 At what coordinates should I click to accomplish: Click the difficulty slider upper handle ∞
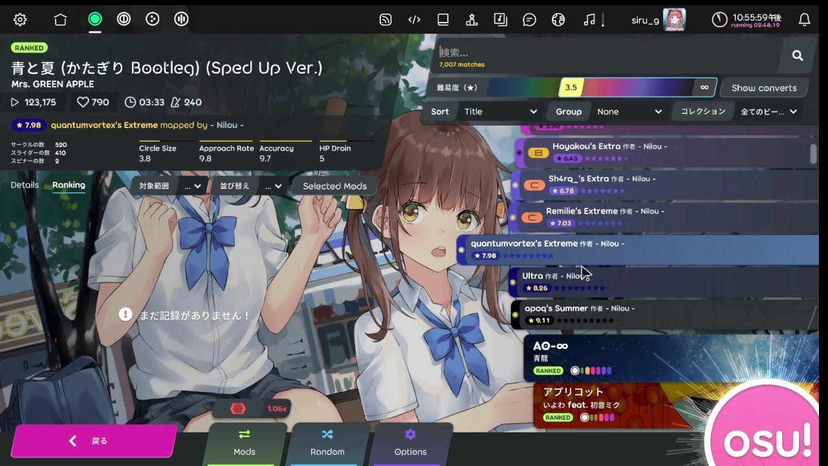click(x=704, y=87)
